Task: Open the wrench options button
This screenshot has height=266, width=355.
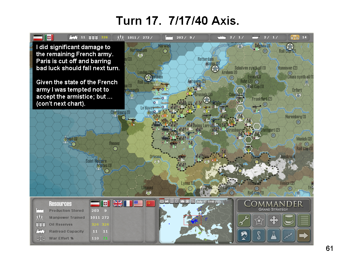Action: pyautogui.click(x=244, y=221)
